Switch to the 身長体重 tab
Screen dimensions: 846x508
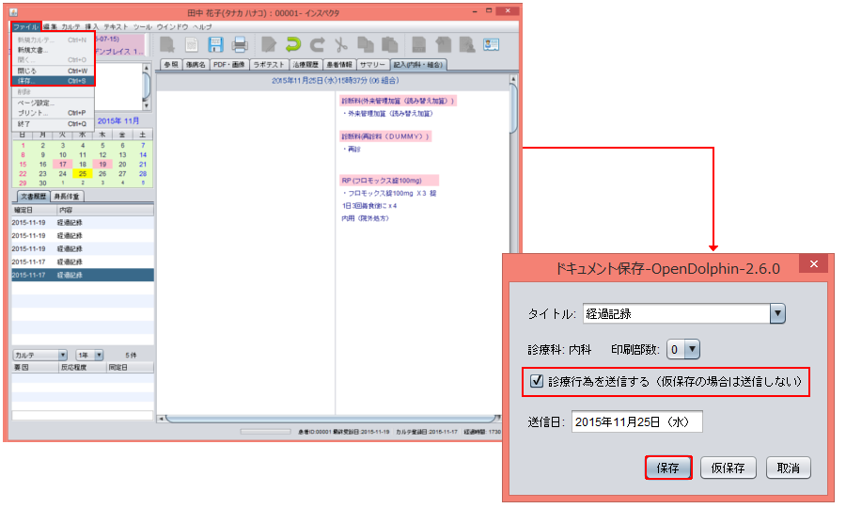(x=67, y=196)
